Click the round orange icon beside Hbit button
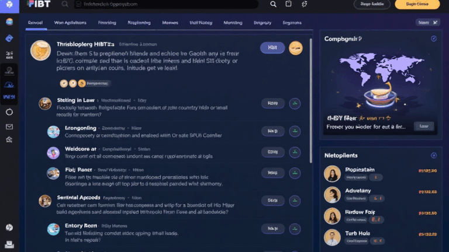449x252 pixels. pyautogui.click(x=295, y=48)
